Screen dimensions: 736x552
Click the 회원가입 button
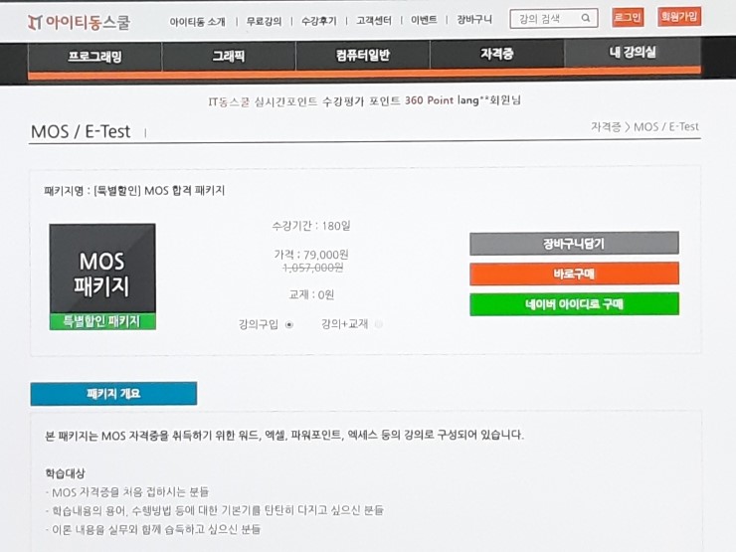[x=678, y=17]
